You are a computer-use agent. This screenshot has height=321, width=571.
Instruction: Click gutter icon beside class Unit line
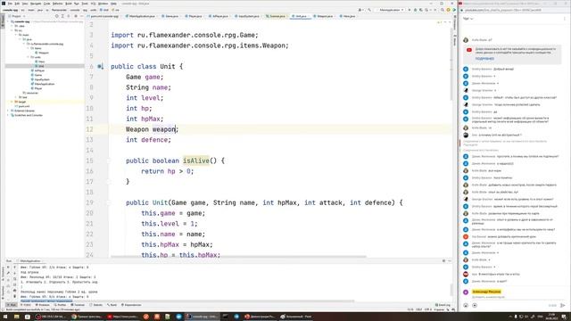coord(100,67)
